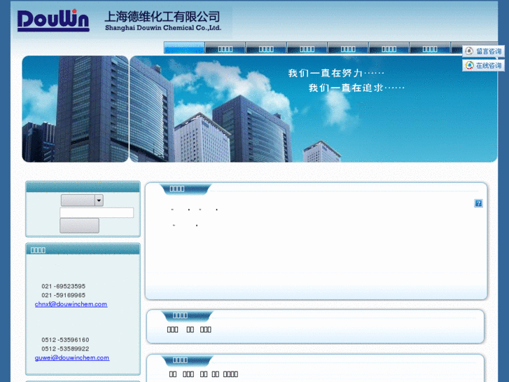Screen dimensions: 509x382
Task: Email guwei@douwinchem.com link
Action: click(x=72, y=357)
